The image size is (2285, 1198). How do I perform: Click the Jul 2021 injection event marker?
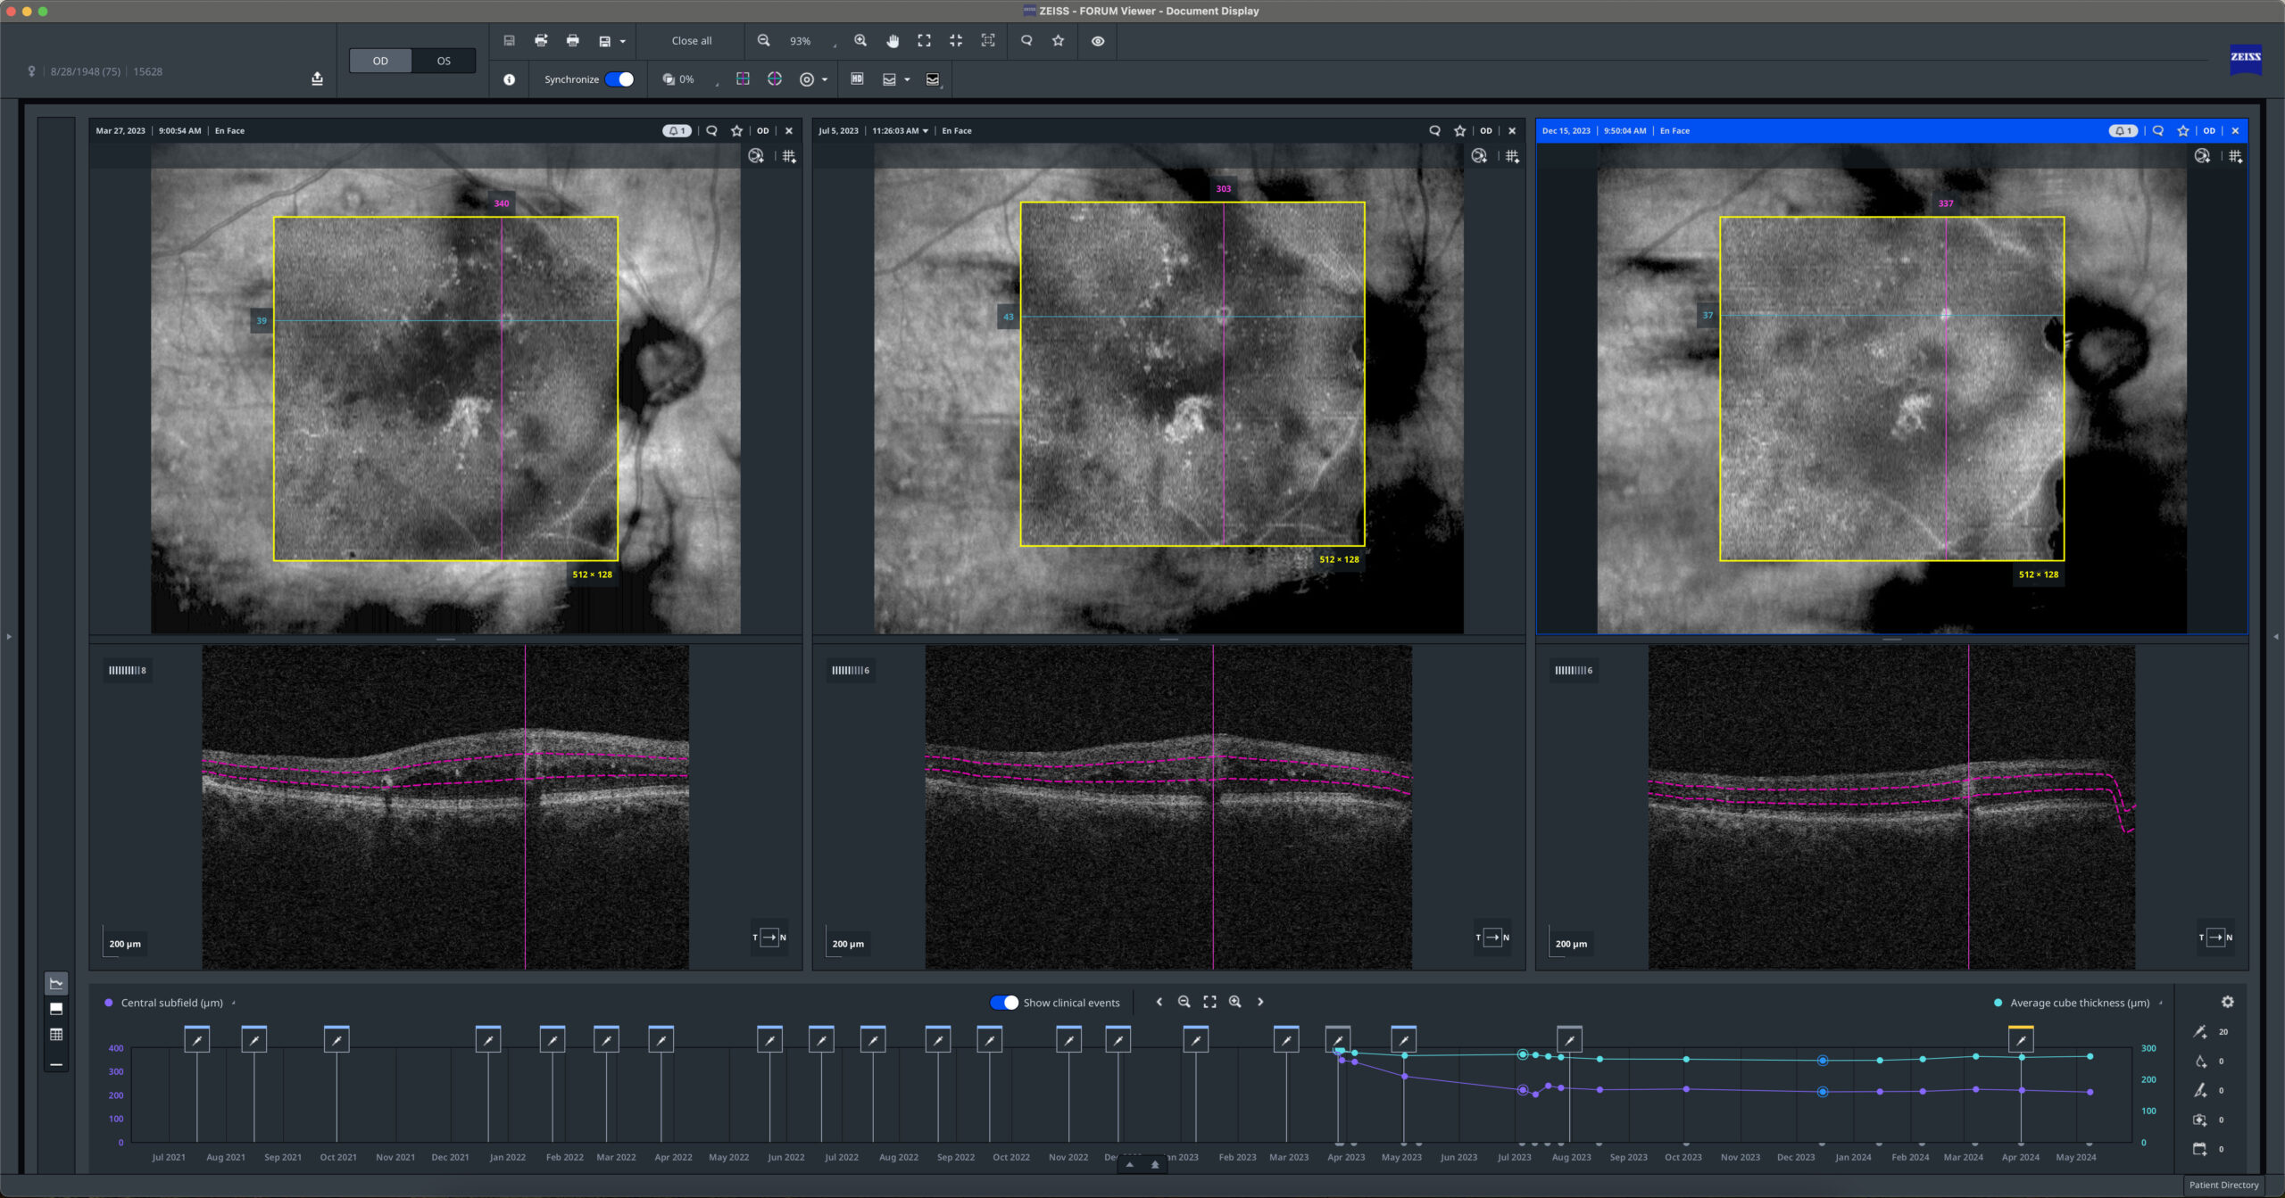pyautogui.click(x=197, y=1039)
